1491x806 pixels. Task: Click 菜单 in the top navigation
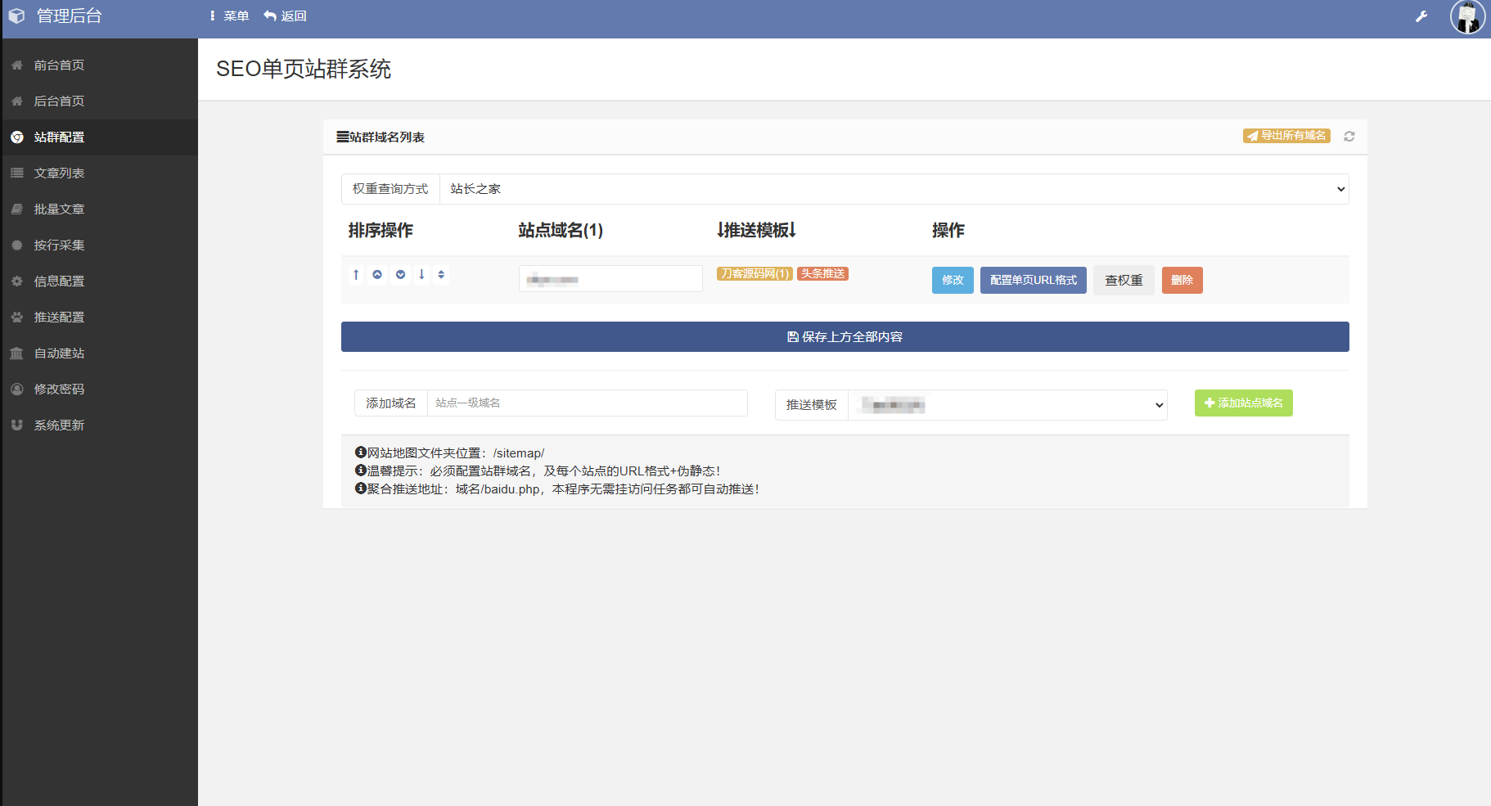pyautogui.click(x=232, y=16)
